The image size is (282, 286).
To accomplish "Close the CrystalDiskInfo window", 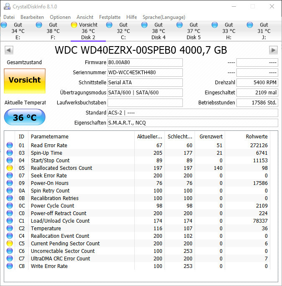I will point(272,7).
